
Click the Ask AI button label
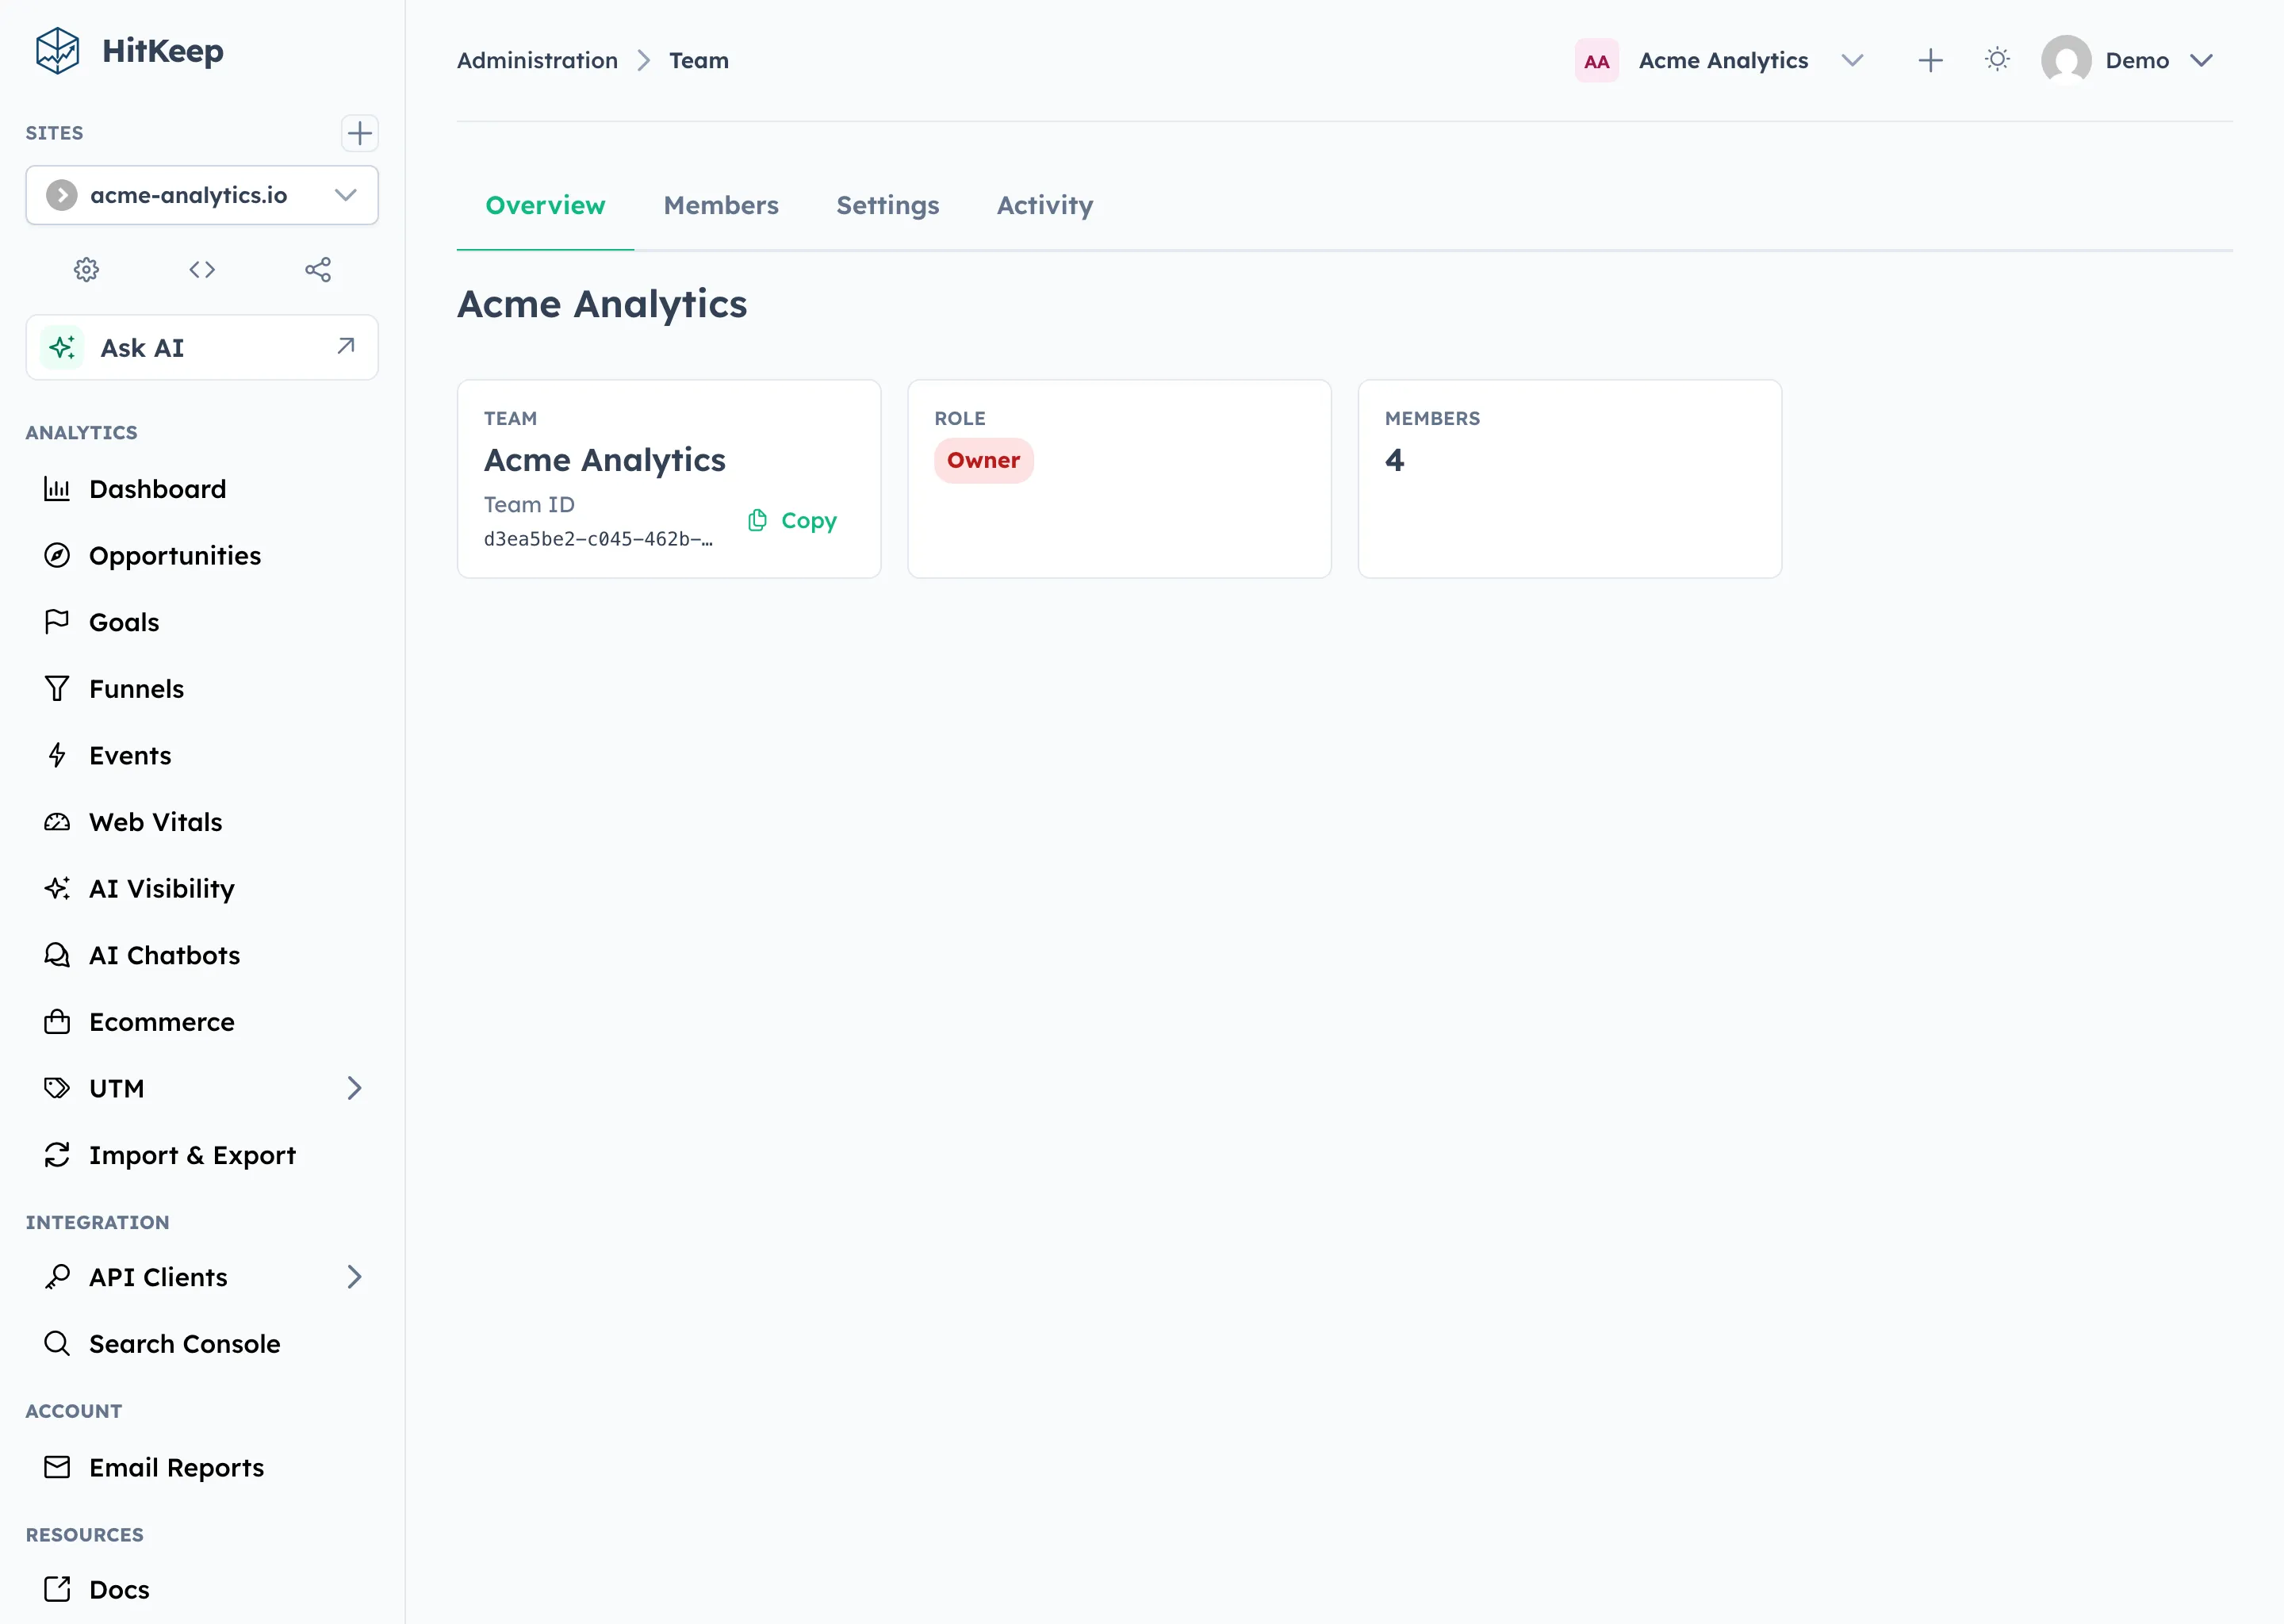[142, 347]
